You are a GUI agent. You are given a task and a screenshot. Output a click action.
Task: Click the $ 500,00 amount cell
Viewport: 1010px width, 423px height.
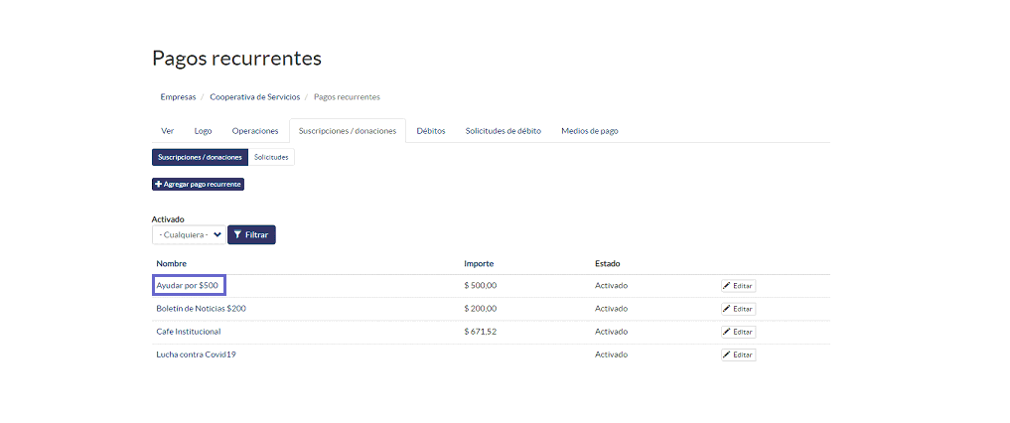tap(481, 285)
